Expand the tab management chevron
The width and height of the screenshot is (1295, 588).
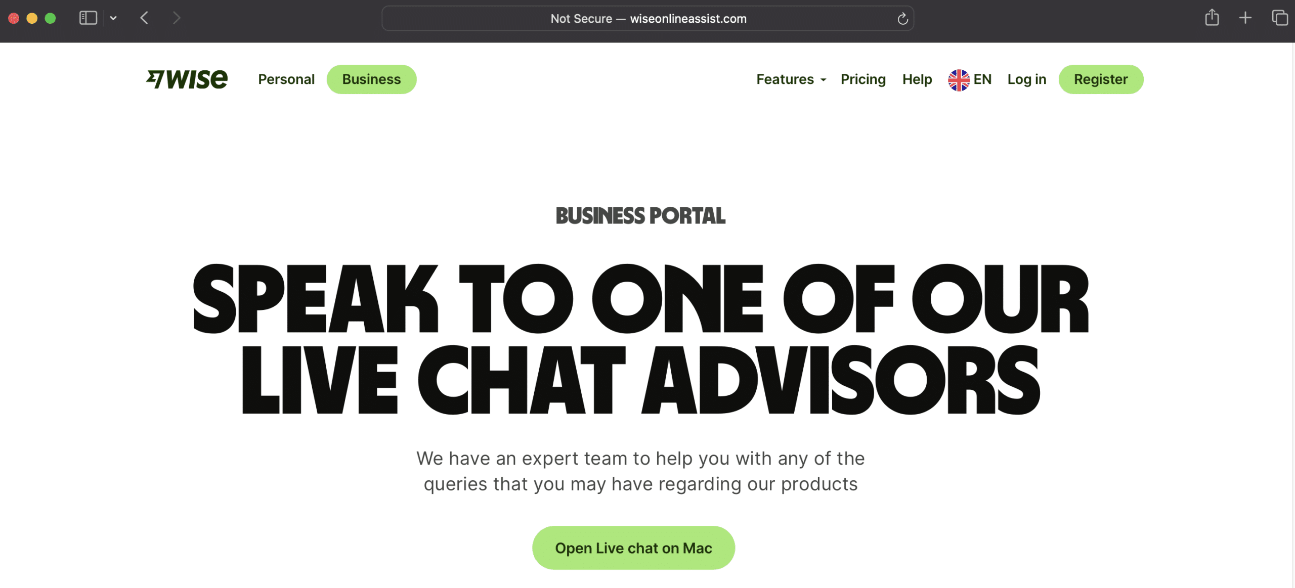(113, 18)
